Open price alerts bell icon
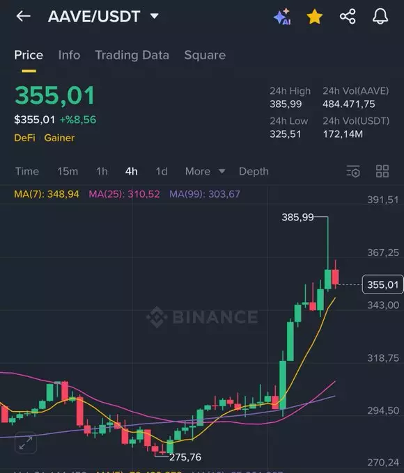This screenshot has width=404, height=473. coord(380,16)
